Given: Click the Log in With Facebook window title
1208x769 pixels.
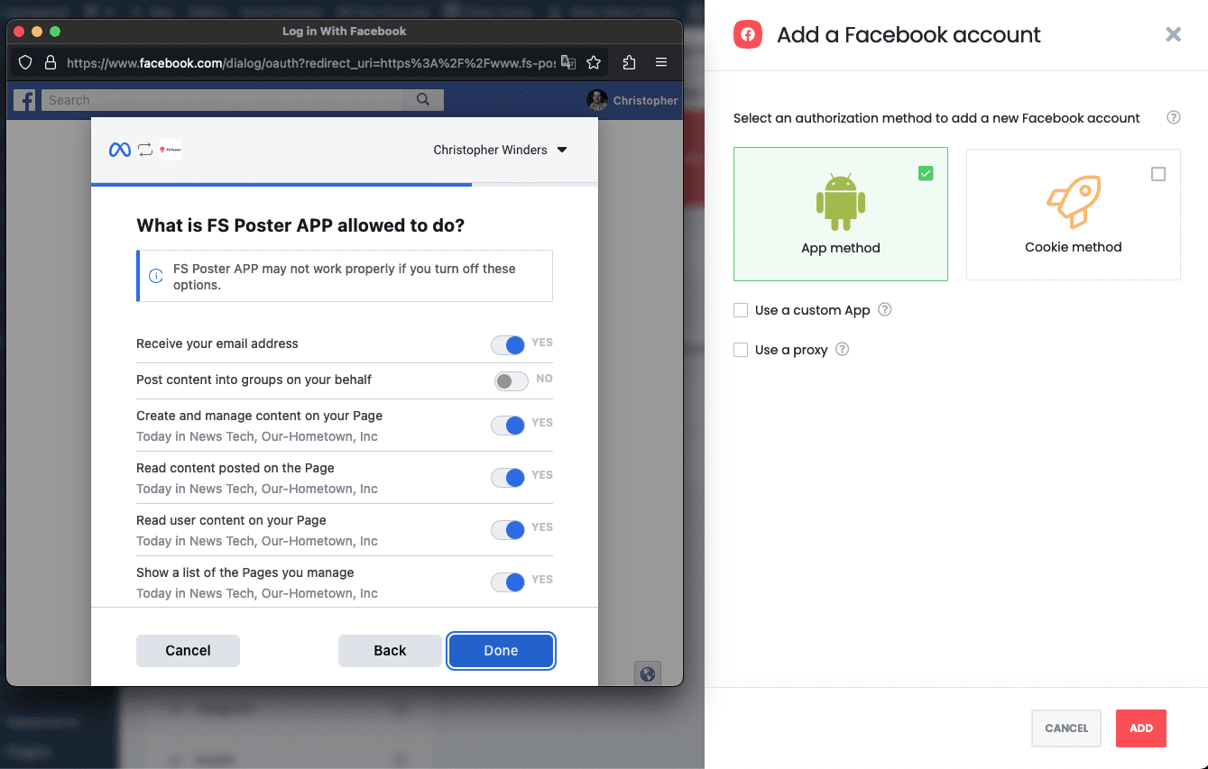Looking at the screenshot, I should click(345, 31).
